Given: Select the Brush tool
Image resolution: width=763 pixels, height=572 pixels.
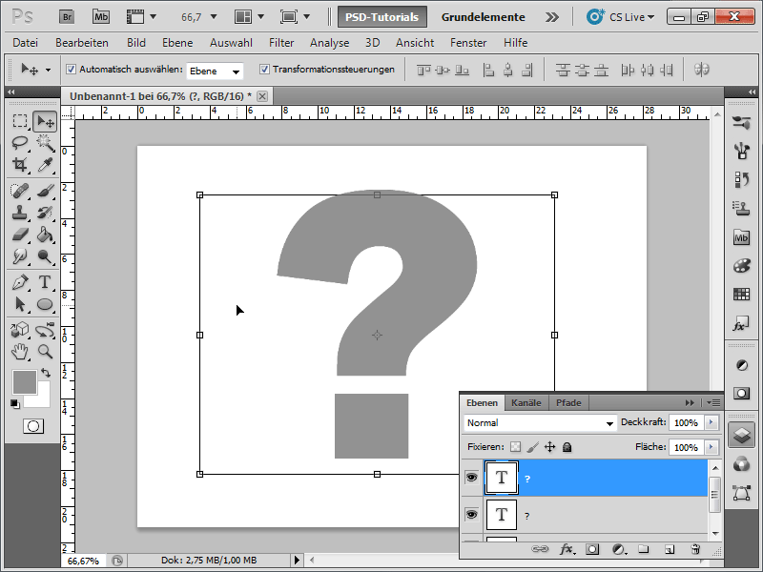Looking at the screenshot, I should click(45, 191).
